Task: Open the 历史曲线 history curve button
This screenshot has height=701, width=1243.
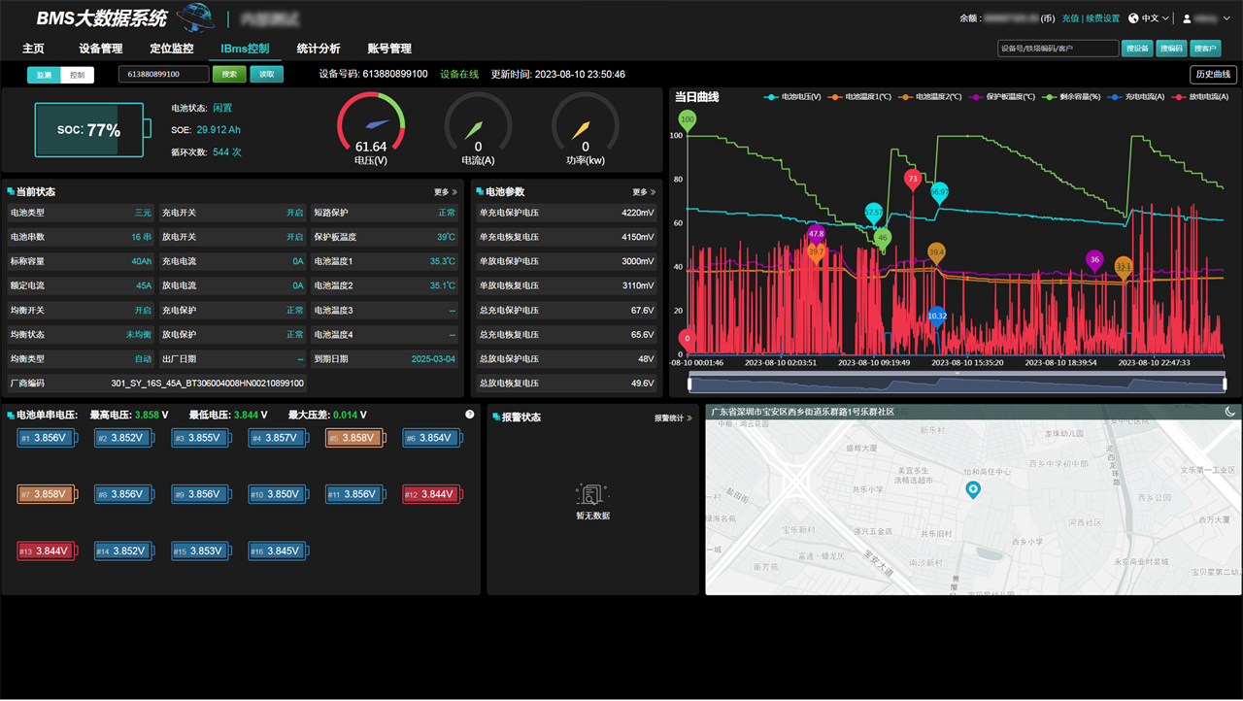Action: click(1213, 75)
